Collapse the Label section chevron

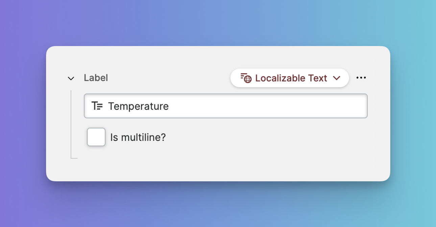coord(71,78)
